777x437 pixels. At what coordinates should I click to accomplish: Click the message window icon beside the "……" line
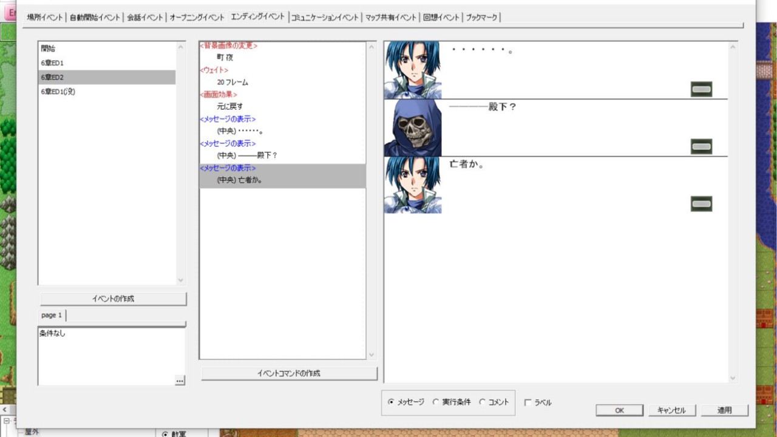pyautogui.click(x=701, y=88)
